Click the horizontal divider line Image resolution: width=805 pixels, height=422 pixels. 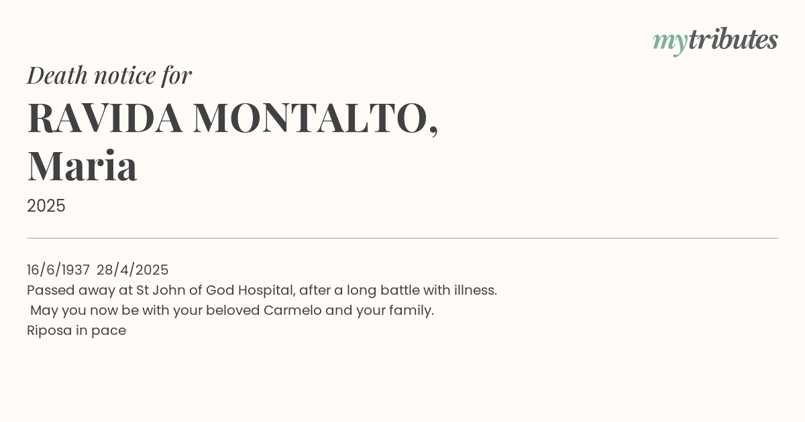click(x=402, y=238)
